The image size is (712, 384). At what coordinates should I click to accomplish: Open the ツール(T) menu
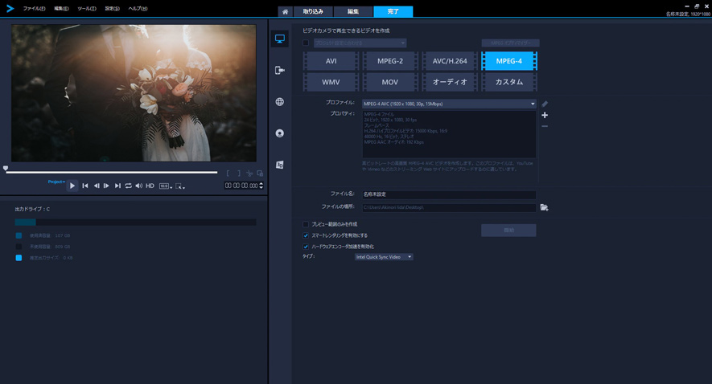(87, 9)
